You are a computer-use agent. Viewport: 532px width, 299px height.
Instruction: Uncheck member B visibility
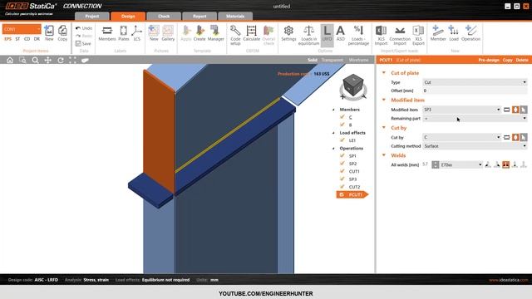click(342, 125)
